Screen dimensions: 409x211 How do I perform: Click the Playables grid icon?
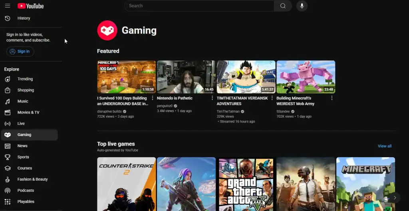8,201
